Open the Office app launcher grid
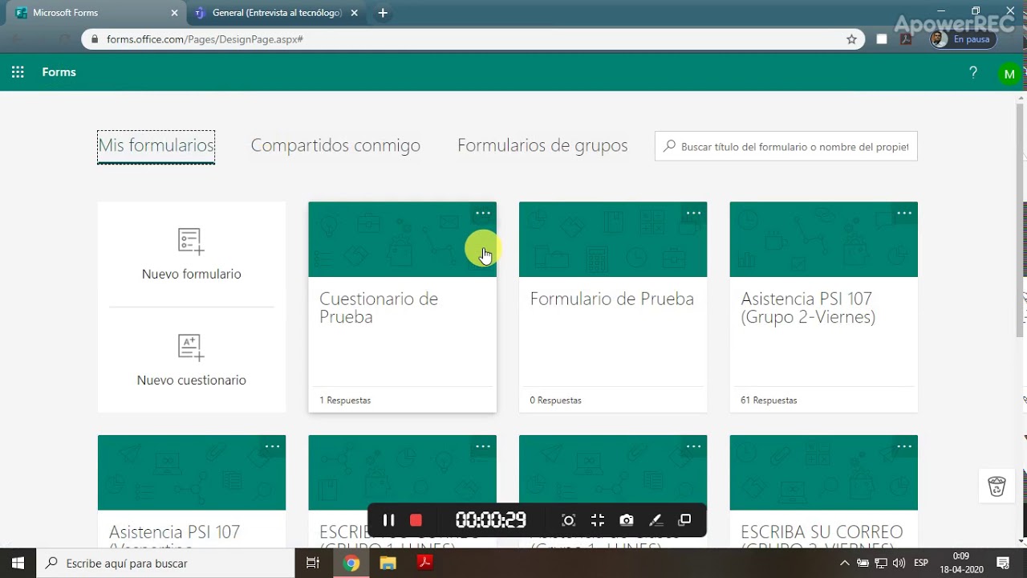The height and width of the screenshot is (578, 1027). click(x=18, y=72)
